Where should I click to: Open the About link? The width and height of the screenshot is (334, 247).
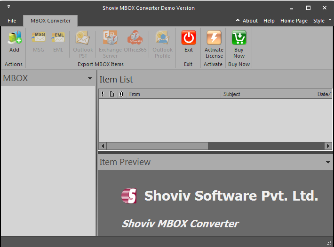tap(247, 21)
